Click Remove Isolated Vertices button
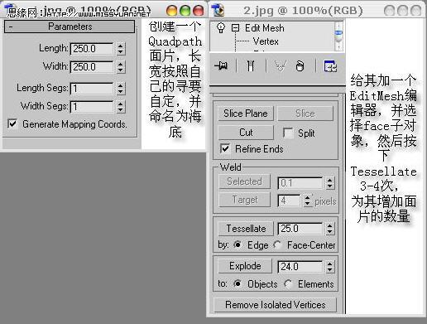Viewport: 427px width, 324px height. (x=276, y=305)
